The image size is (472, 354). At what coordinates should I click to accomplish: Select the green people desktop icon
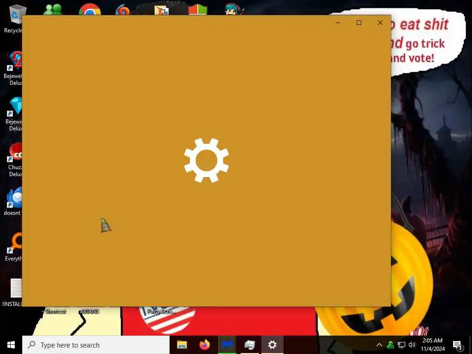click(53, 10)
